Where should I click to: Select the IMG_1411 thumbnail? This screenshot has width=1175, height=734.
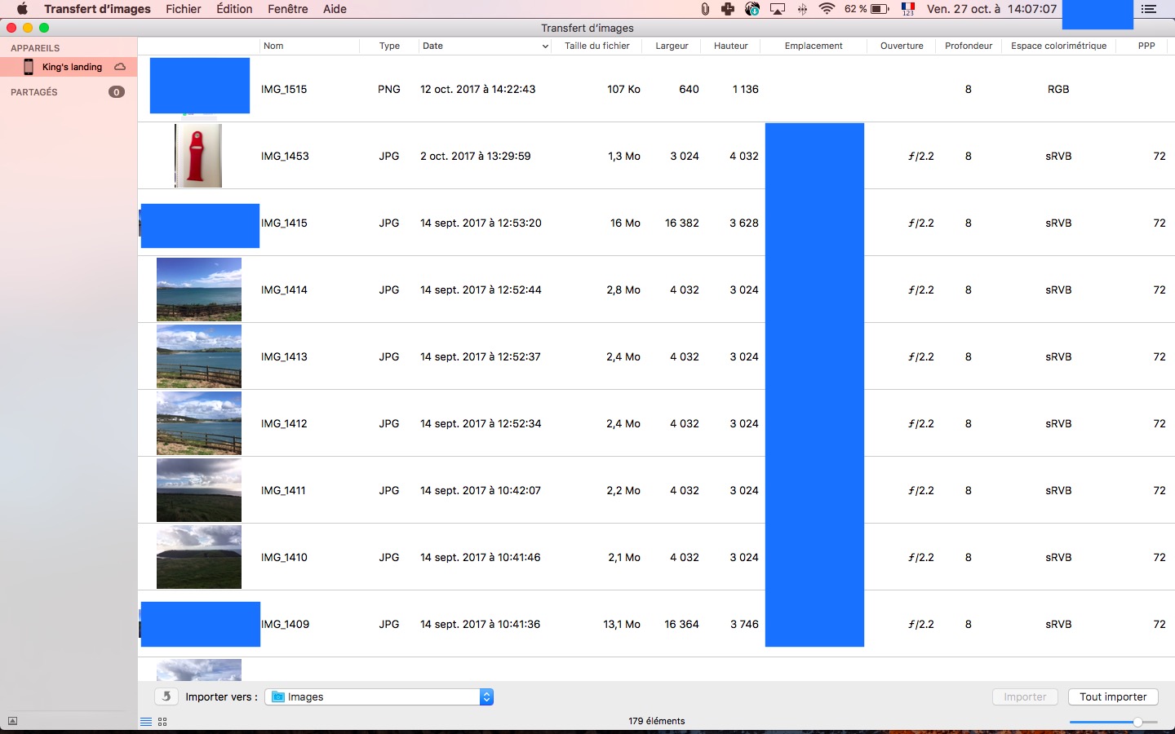coord(199,490)
